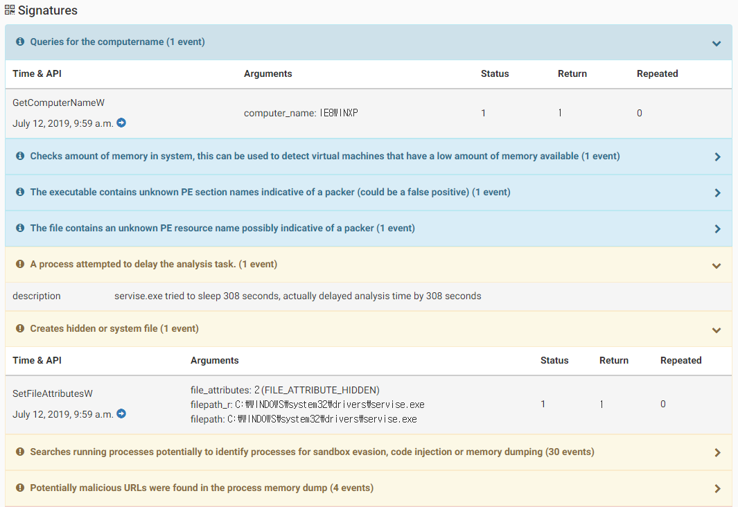The width and height of the screenshot is (738, 507).
Task: Click Status header in computername table
Action: click(495, 73)
